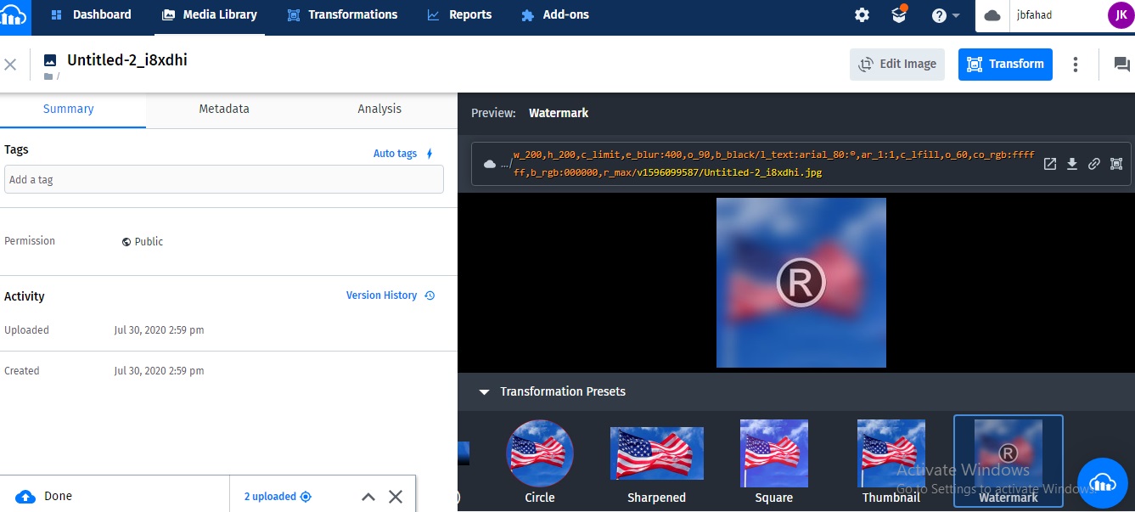Click the download image icon
The image size is (1135, 512).
click(1072, 164)
